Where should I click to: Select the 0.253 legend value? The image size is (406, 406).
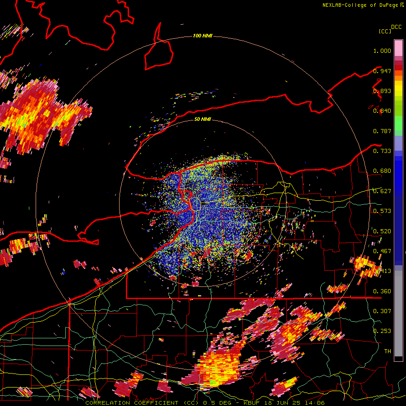pyautogui.click(x=382, y=331)
